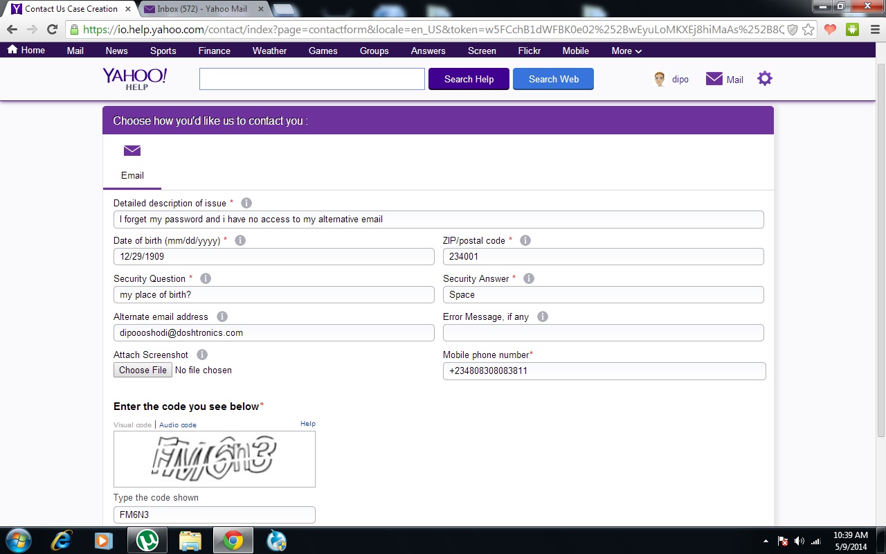The height and width of the screenshot is (554, 886).
Task: Show info icon for Alternate email address
Action: coord(222,316)
